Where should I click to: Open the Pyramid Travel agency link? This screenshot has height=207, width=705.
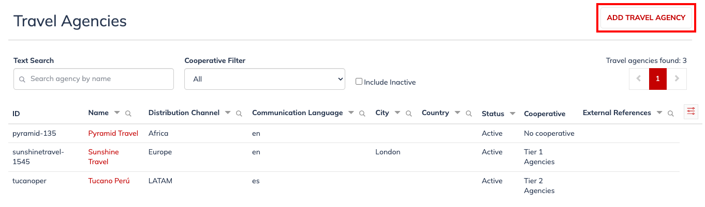(x=113, y=133)
